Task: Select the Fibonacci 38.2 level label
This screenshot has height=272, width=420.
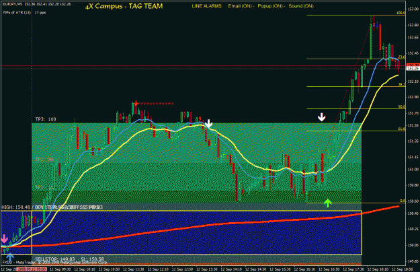Action: click(402, 84)
